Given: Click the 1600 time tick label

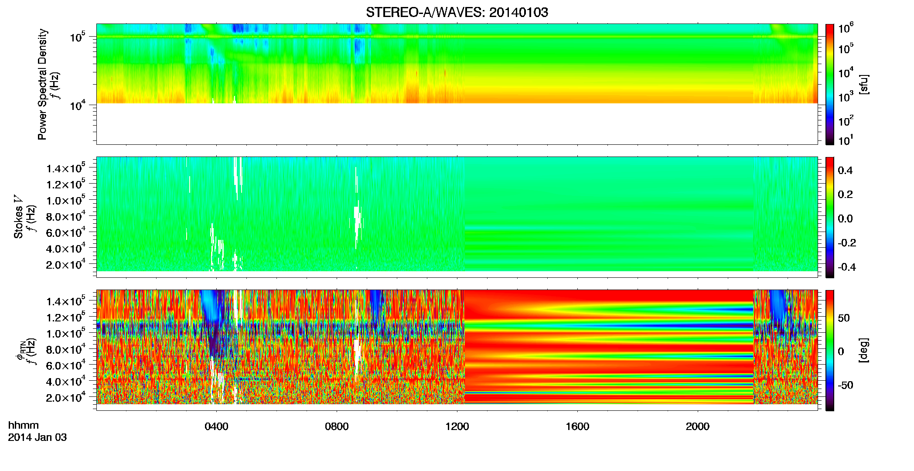Looking at the screenshot, I should (577, 427).
